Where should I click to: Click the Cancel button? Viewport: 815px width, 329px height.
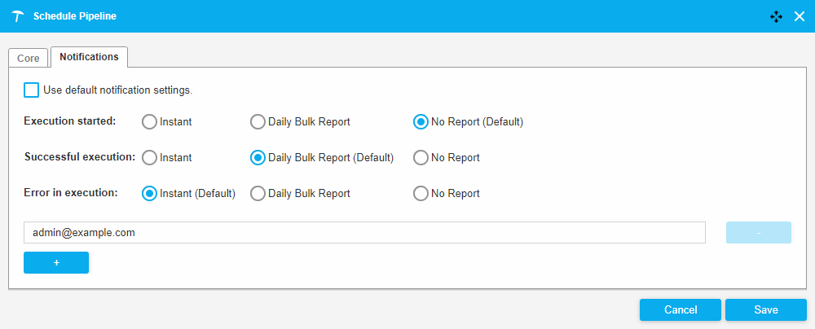click(x=681, y=310)
